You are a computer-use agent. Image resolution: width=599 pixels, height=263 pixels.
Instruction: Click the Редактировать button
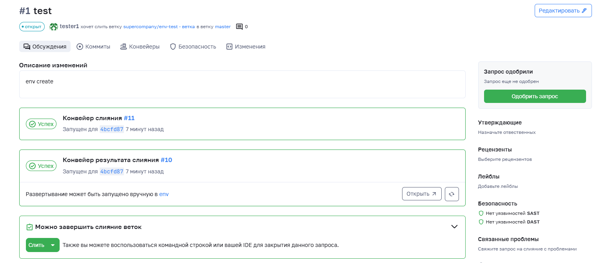[x=563, y=11]
